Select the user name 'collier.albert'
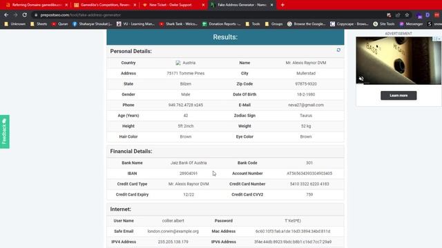The height and width of the screenshot is (248, 442). [x=173, y=220]
